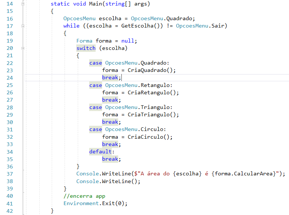The image size is (289, 215).
Task: Click 'CriaTriangulo()' on line 29
Action: pos(152,115)
